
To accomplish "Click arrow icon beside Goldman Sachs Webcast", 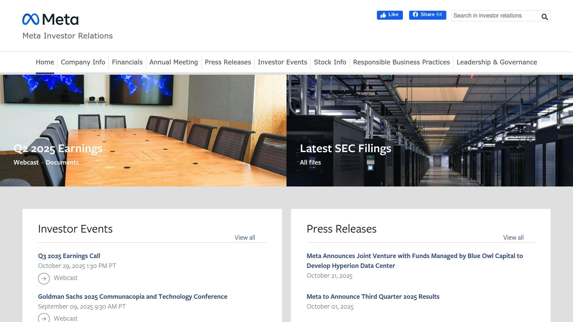I will click(44, 318).
